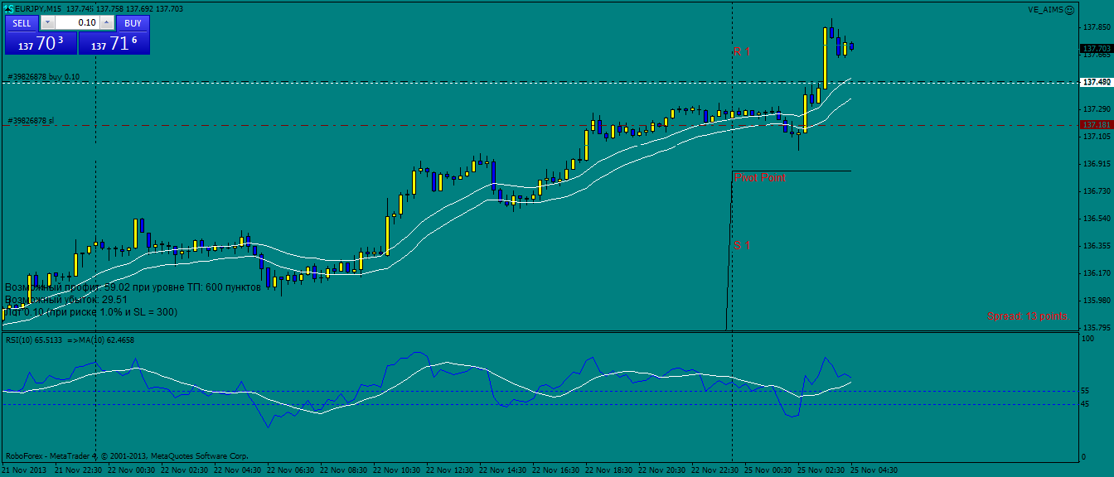
Task: Click the red 137.181 stop loss tag
Action: [1096, 125]
